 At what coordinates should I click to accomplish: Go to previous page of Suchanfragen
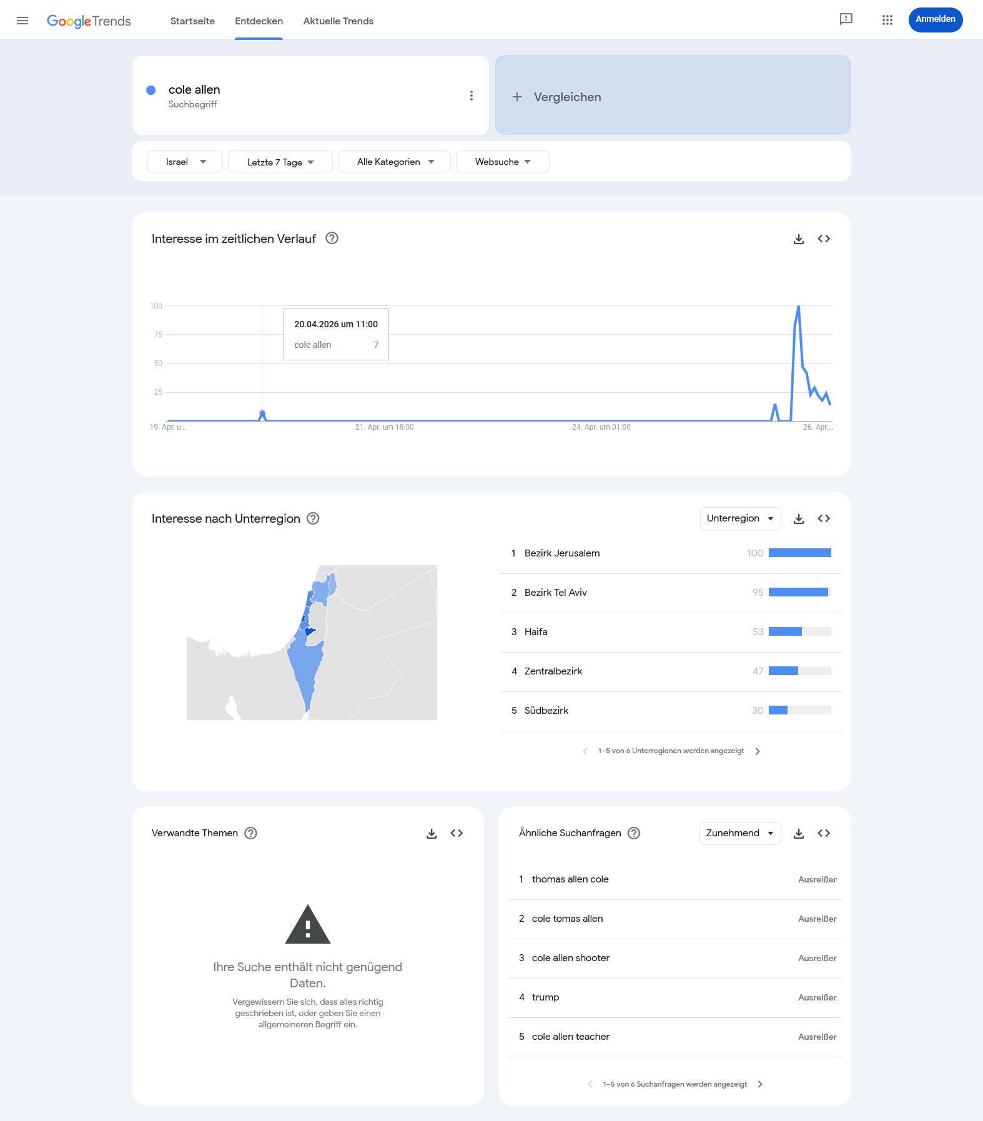point(590,1084)
